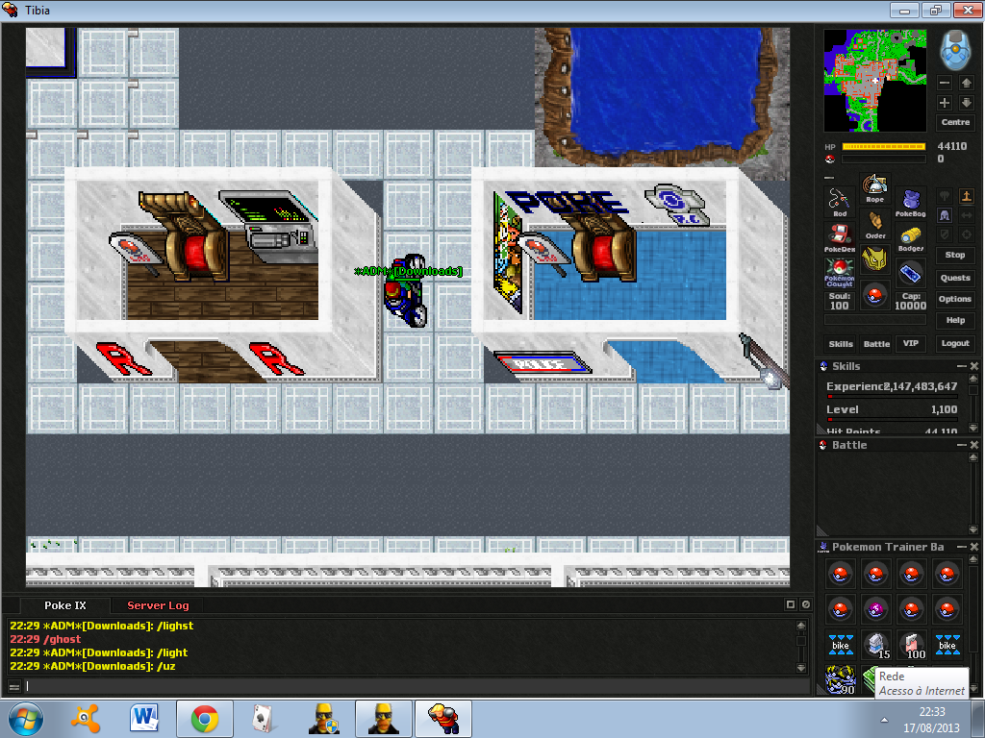This screenshot has height=738, width=985.
Task: Zoom in the minimap with plus button
Action: (945, 103)
